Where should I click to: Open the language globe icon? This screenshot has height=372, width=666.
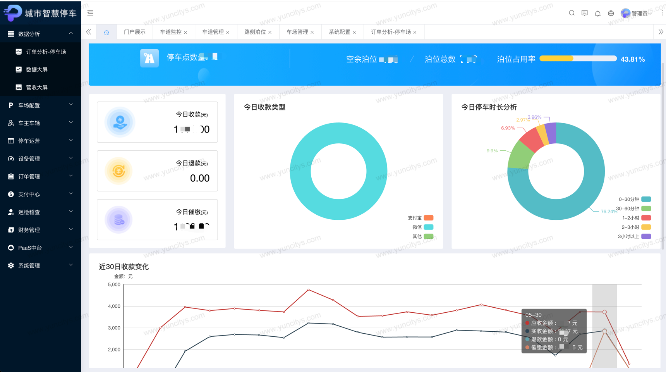coord(611,13)
